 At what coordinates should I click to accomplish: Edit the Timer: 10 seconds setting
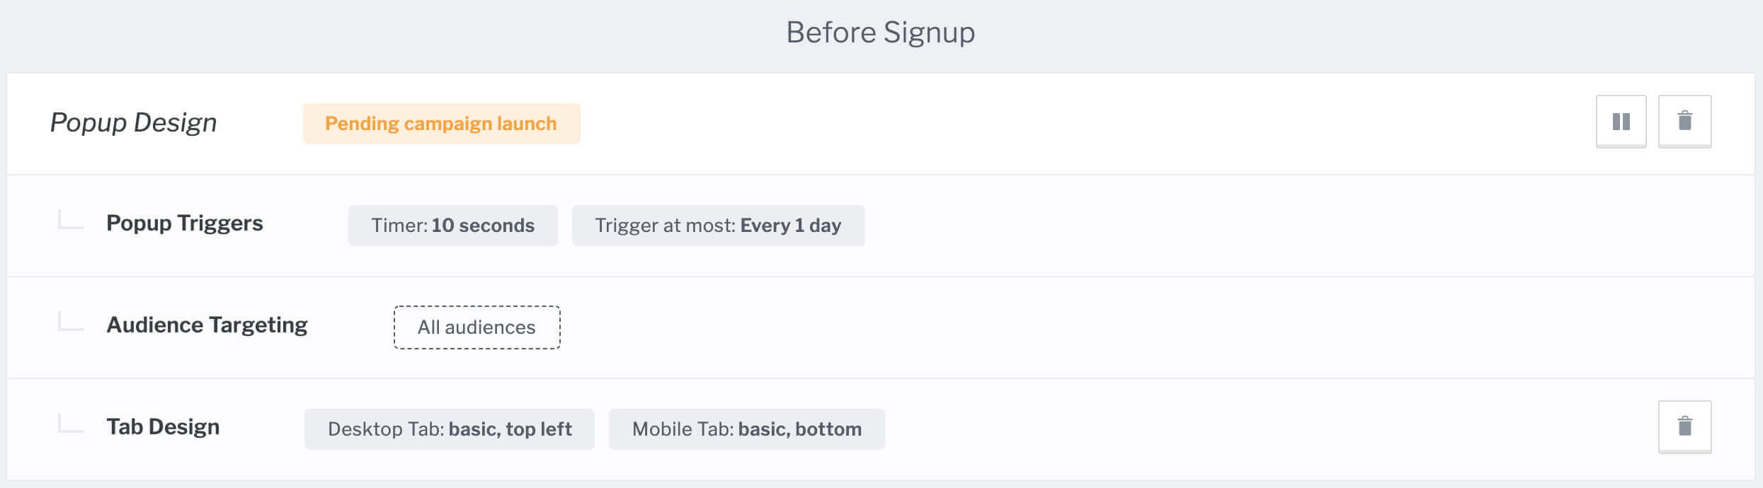452,226
